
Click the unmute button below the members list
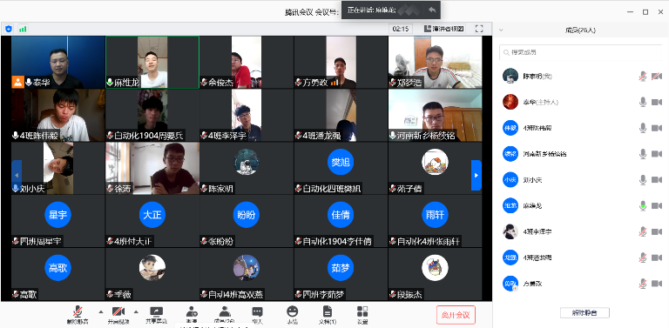[x=585, y=312]
